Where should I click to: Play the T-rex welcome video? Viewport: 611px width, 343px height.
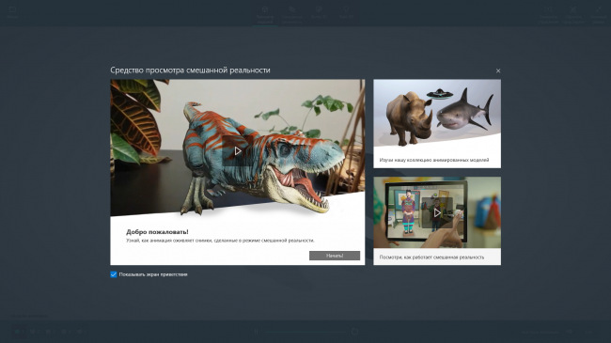(238, 151)
